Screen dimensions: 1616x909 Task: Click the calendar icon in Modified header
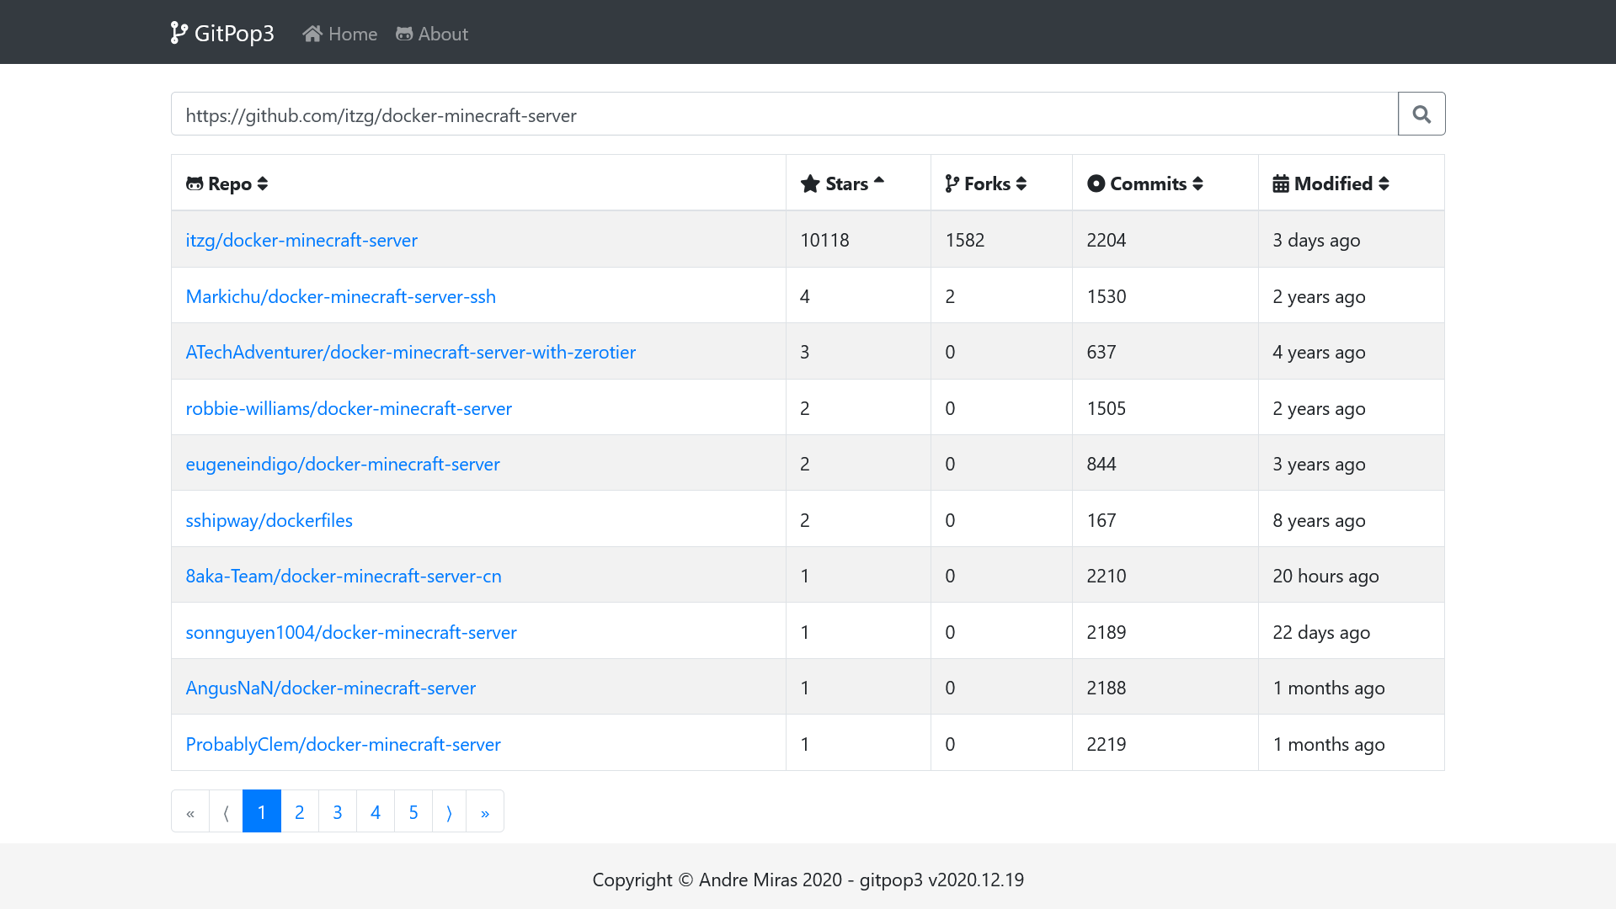pyautogui.click(x=1281, y=183)
